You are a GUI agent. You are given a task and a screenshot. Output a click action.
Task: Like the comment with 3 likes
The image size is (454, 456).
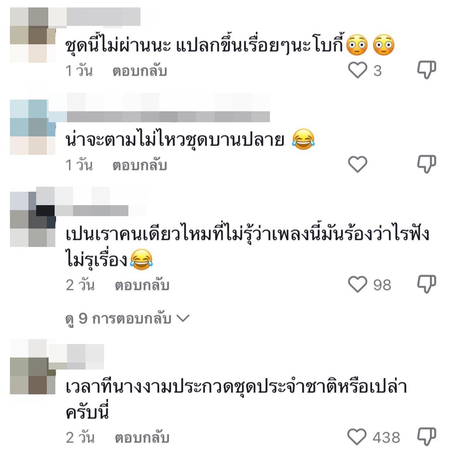click(x=357, y=70)
